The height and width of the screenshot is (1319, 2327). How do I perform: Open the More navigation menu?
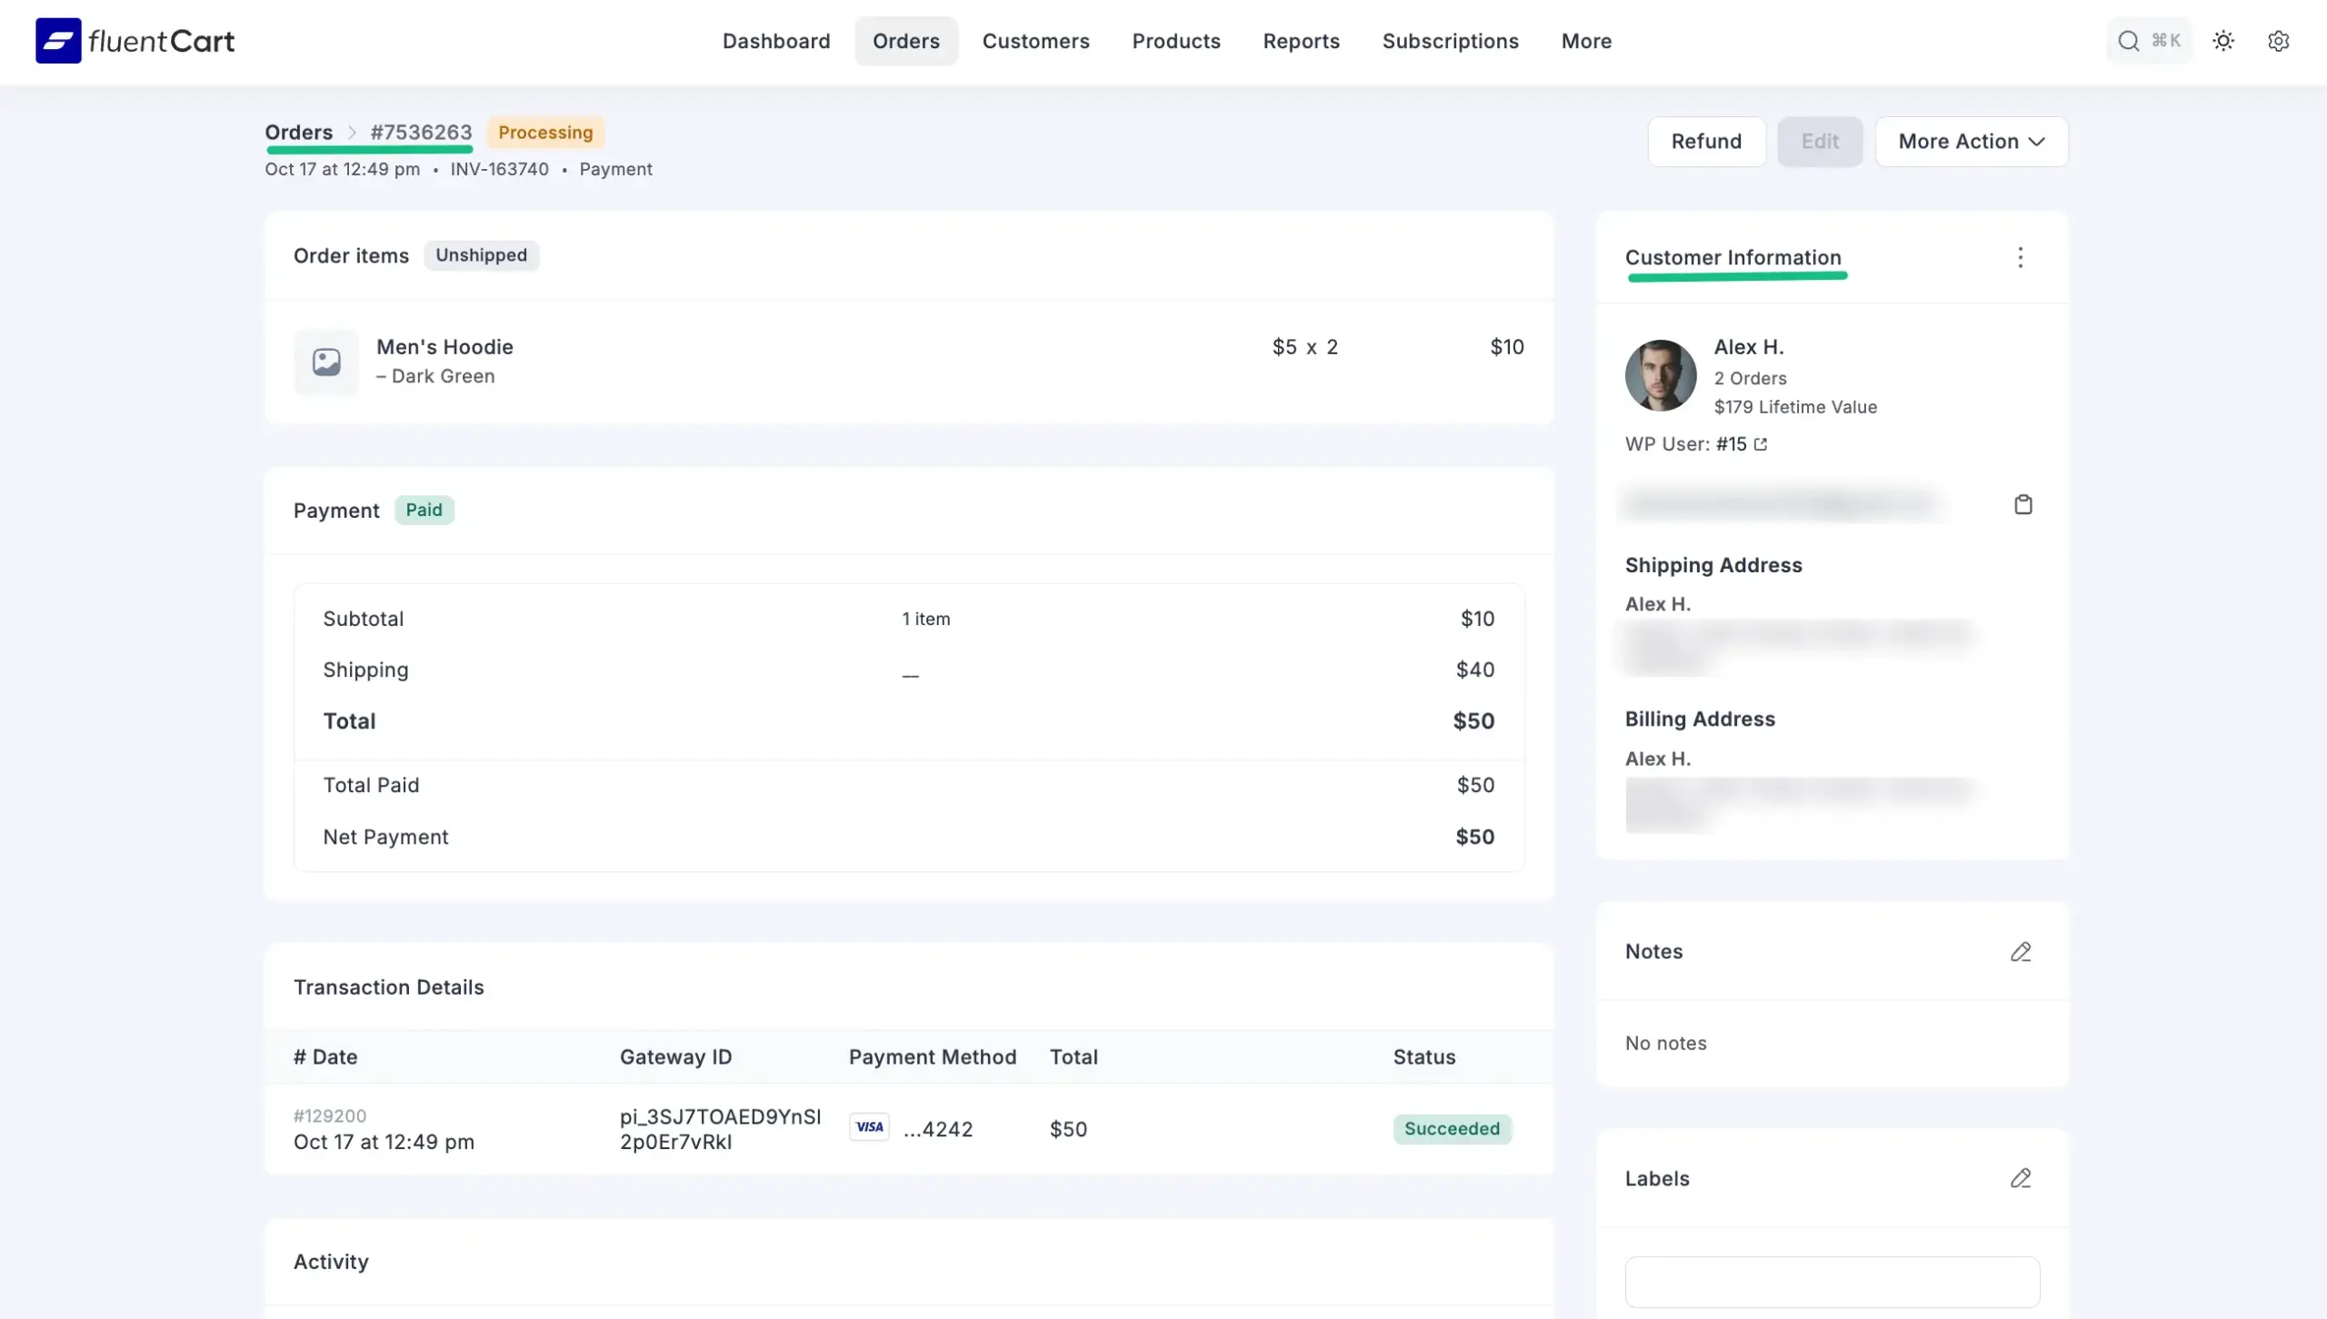click(1586, 41)
